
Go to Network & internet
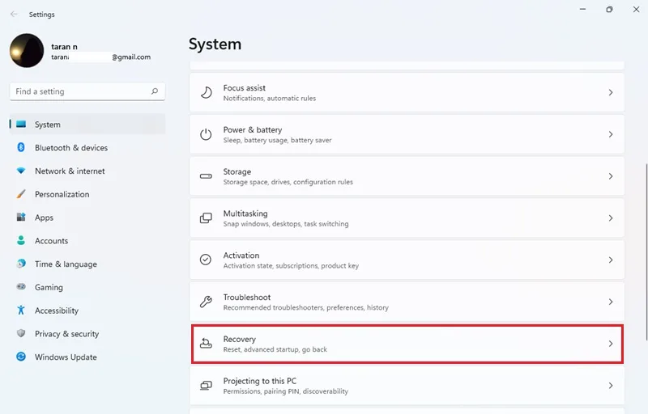(87, 171)
